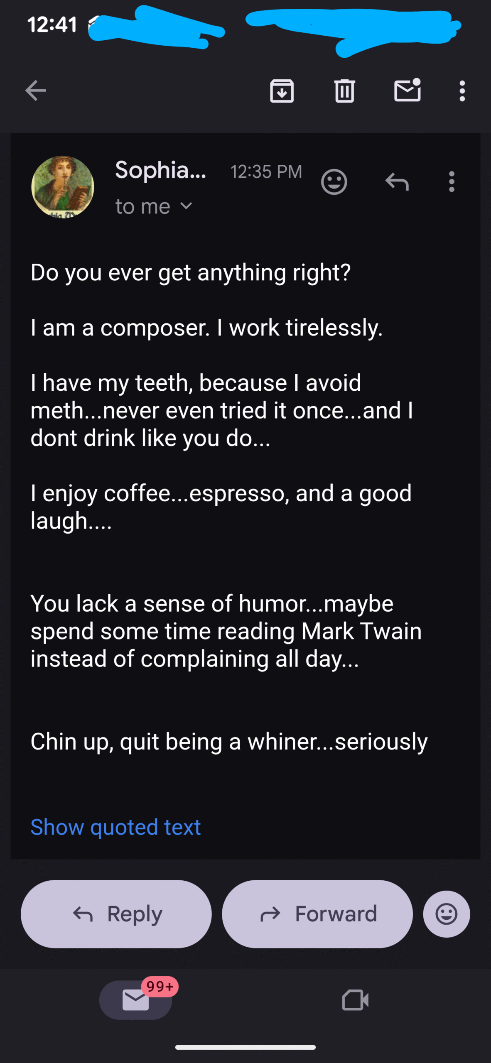Go back using the top arrow
This screenshot has height=1063, width=491.
point(36,91)
